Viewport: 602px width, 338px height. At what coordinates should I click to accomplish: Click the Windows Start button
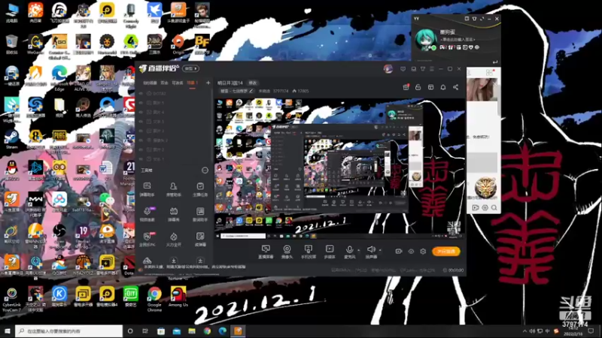pyautogui.click(x=8, y=331)
